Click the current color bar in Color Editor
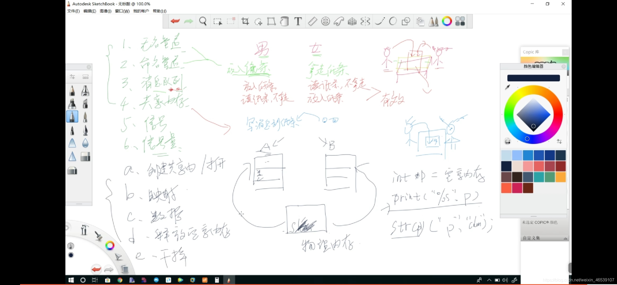This screenshot has width=617, height=285. pos(533,78)
